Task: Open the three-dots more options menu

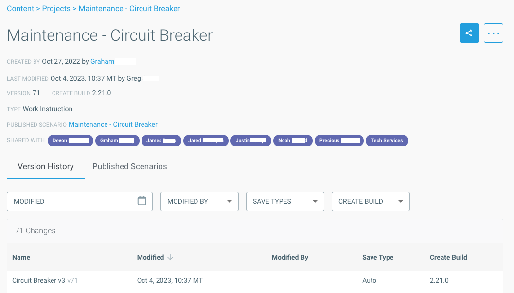Action: (x=494, y=33)
